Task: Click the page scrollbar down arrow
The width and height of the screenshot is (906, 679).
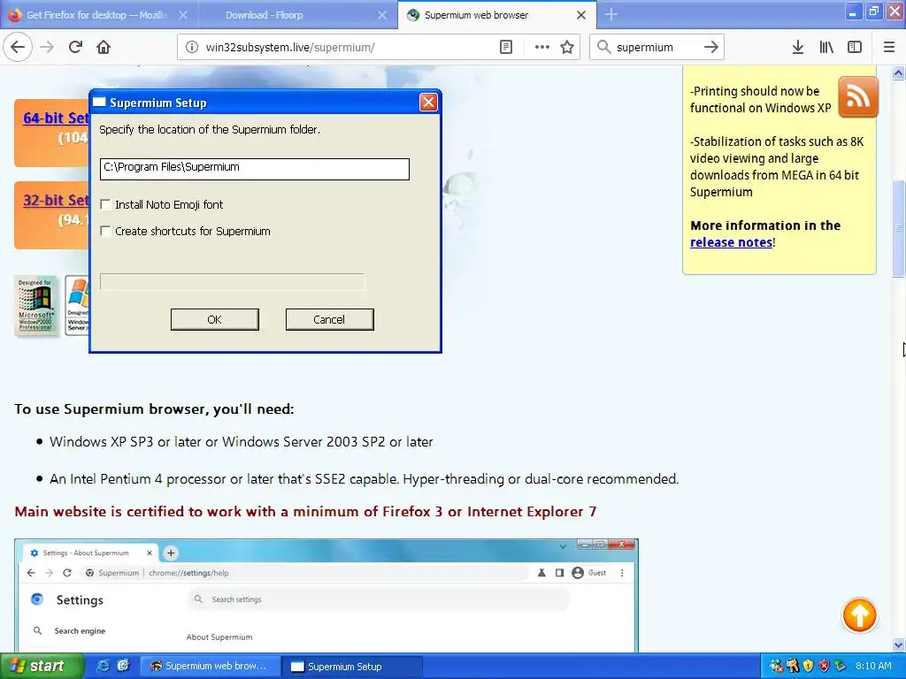Action: pyautogui.click(x=898, y=645)
